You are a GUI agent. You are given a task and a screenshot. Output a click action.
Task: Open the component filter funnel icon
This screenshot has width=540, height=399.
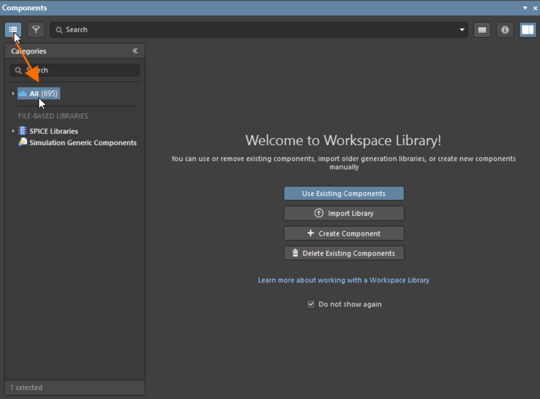[x=36, y=30]
